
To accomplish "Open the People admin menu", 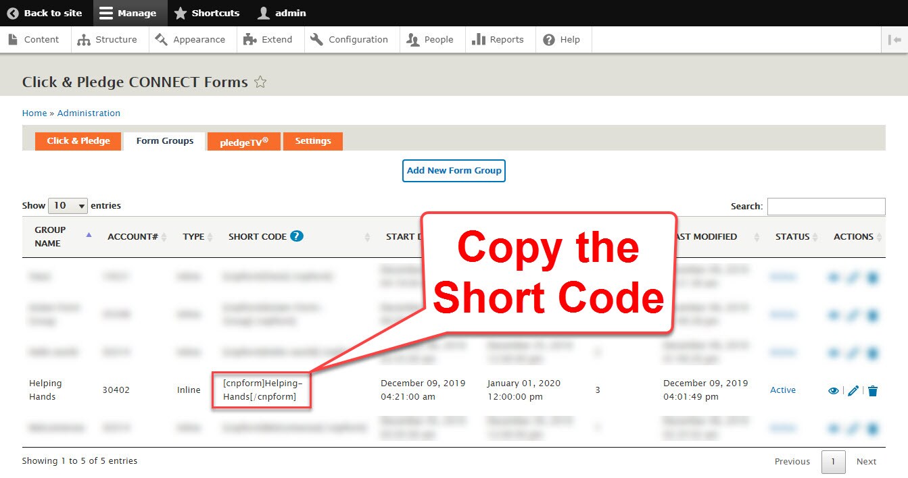I will 430,39.
